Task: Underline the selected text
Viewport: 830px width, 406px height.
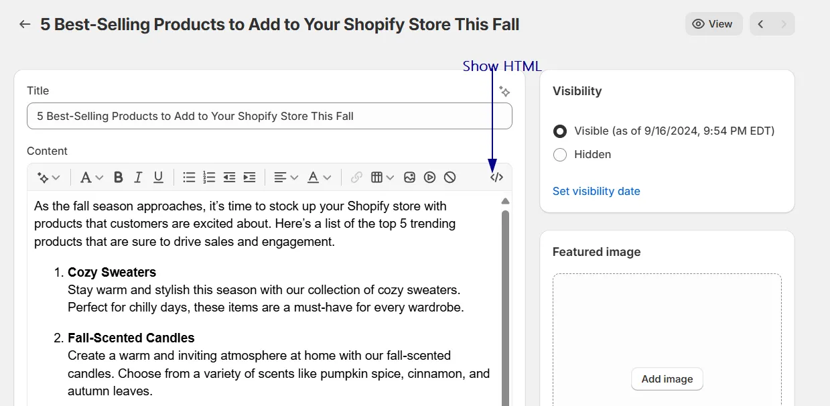Action: [x=158, y=178]
